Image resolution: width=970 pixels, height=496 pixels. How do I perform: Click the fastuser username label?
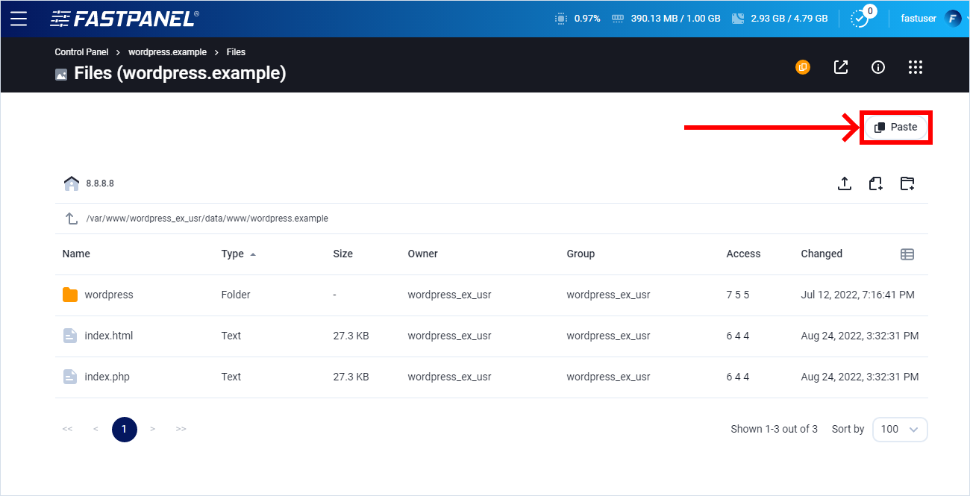point(919,19)
